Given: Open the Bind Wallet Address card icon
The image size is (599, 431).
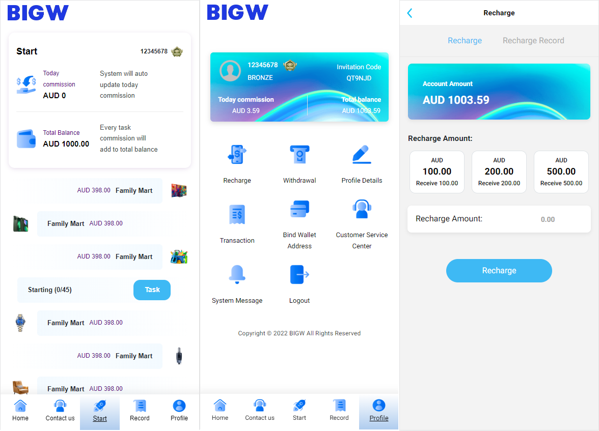Looking at the screenshot, I should [299, 209].
